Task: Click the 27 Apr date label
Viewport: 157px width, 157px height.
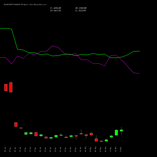Action: click(x=66, y=149)
